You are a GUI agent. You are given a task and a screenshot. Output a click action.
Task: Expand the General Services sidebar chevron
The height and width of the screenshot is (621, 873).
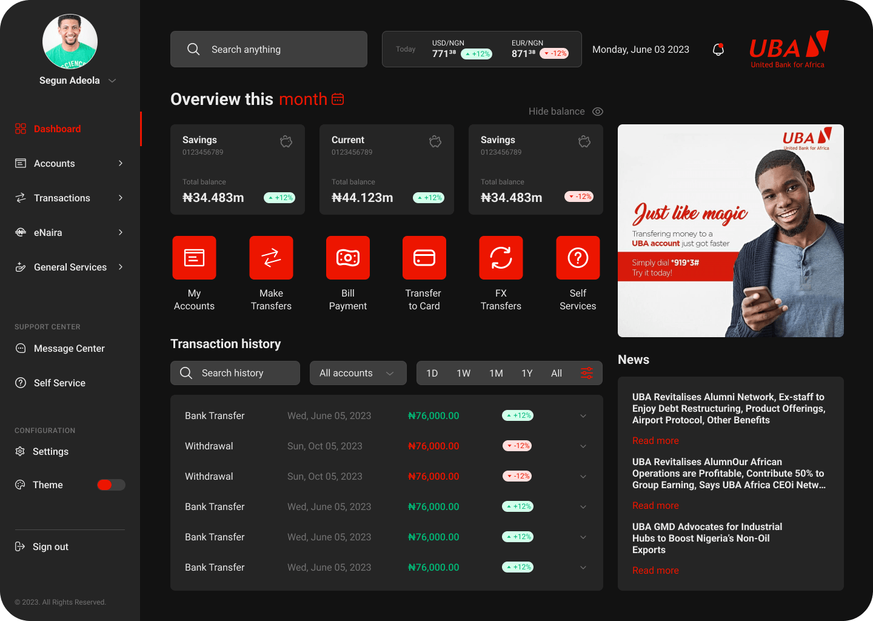click(x=121, y=267)
